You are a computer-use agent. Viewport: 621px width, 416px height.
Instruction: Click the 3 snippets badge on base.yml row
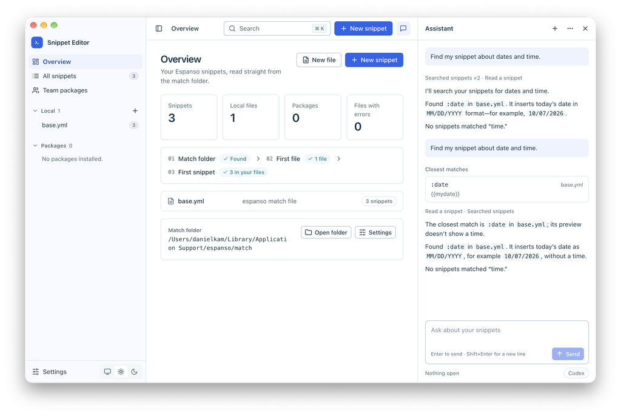(379, 201)
